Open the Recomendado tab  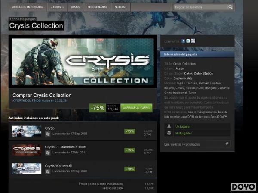[97, 7]
